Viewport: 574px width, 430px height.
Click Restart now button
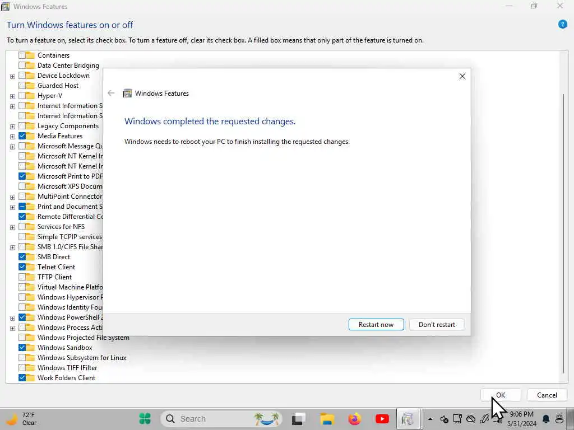click(376, 325)
